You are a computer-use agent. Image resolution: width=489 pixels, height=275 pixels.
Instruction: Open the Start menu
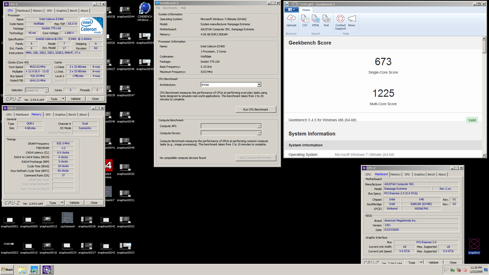pyautogui.click(x=7, y=270)
